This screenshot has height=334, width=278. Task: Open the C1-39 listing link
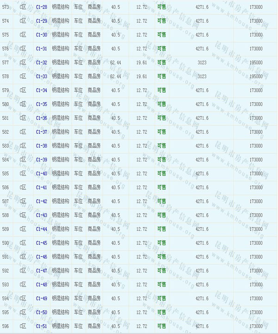point(41,160)
